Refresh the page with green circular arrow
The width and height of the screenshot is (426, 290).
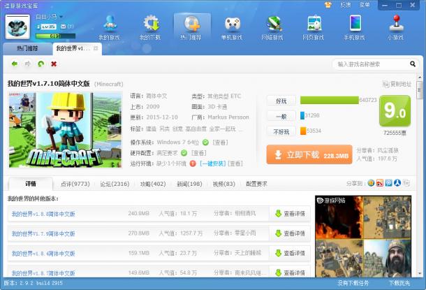[41, 64]
